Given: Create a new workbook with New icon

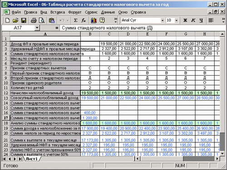Looking at the screenshot, I should coord(7,20).
